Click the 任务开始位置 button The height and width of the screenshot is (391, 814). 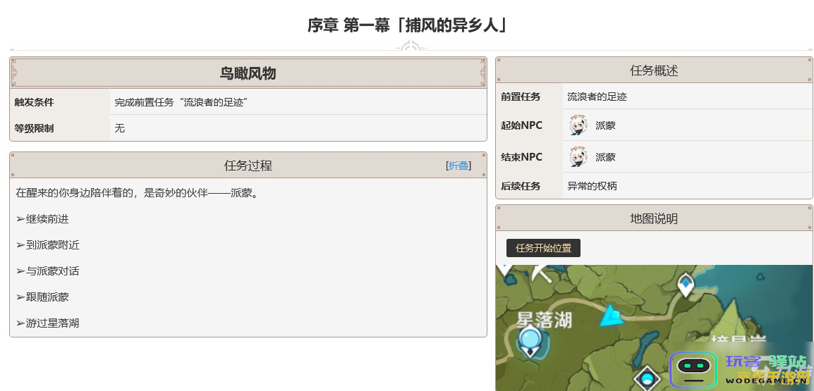click(543, 248)
